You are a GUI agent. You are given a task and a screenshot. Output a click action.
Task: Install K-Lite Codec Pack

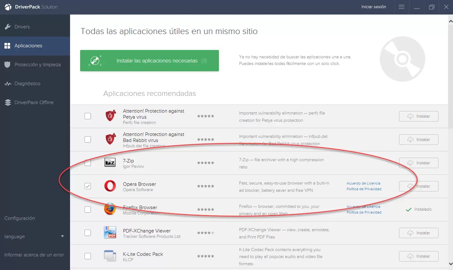pyautogui.click(x=419, y=256)
